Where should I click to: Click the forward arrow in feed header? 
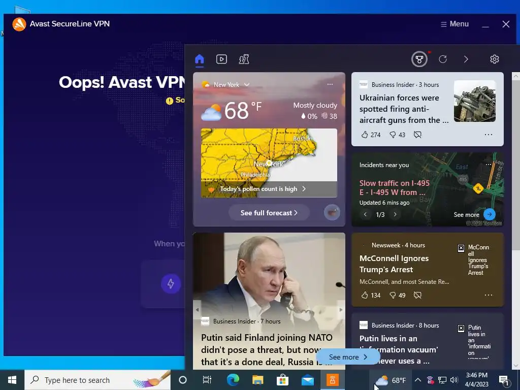[466, 59]
